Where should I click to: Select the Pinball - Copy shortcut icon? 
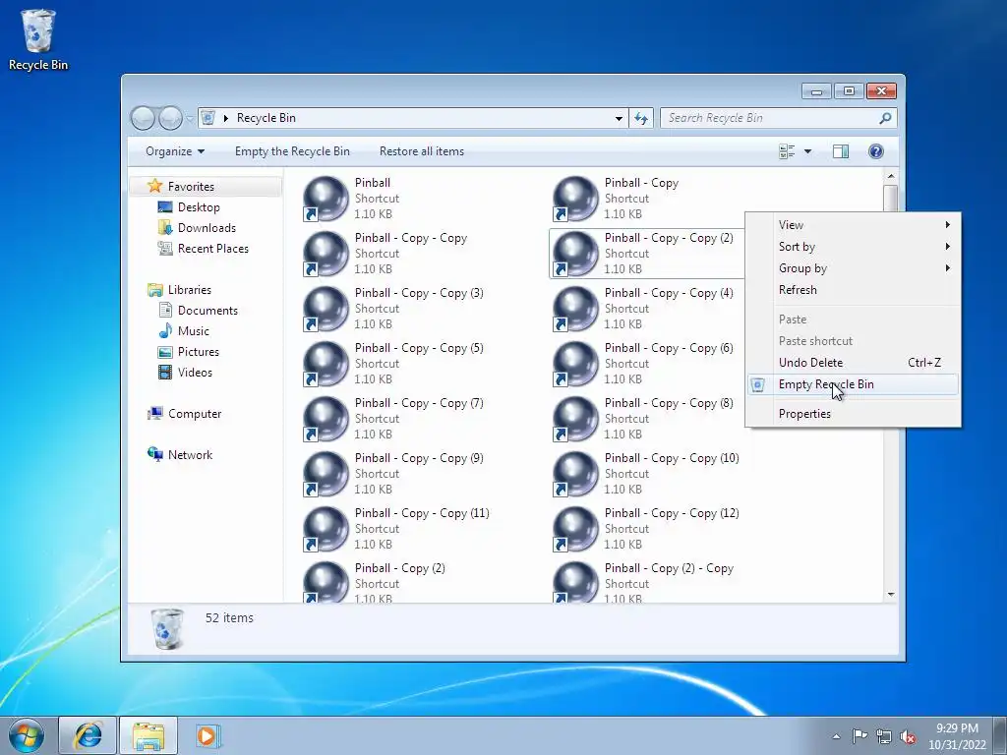tap(575, 198)
